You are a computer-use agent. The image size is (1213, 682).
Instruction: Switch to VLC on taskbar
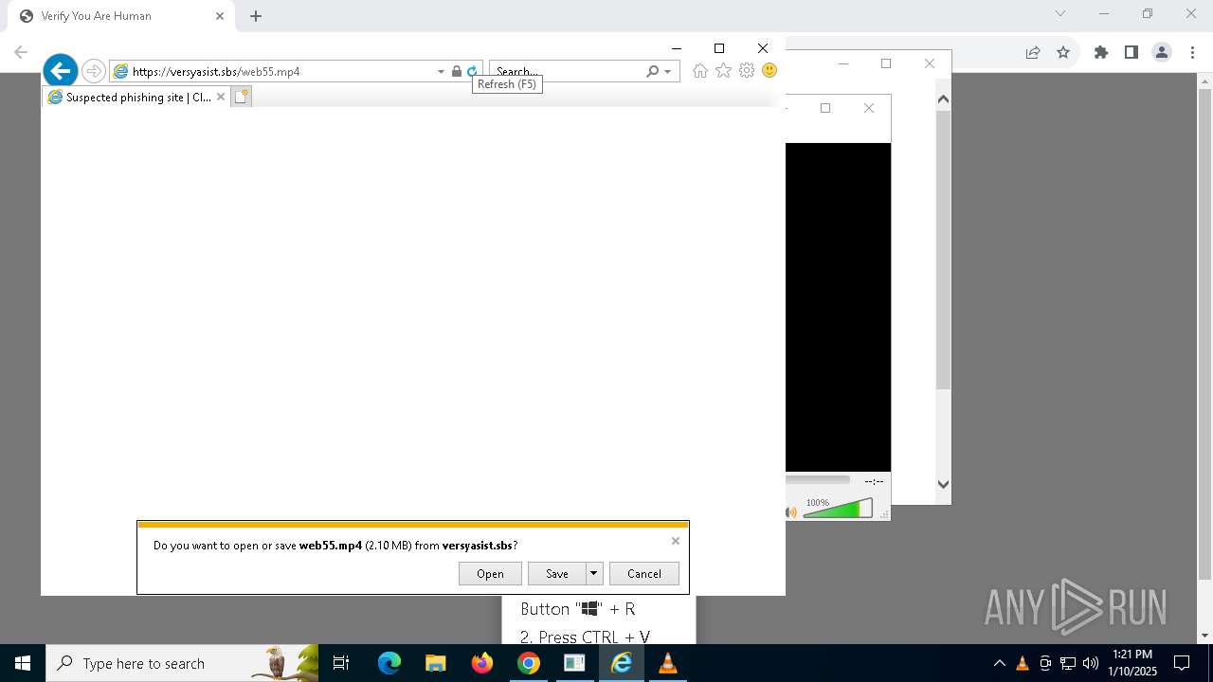point(668,663)
